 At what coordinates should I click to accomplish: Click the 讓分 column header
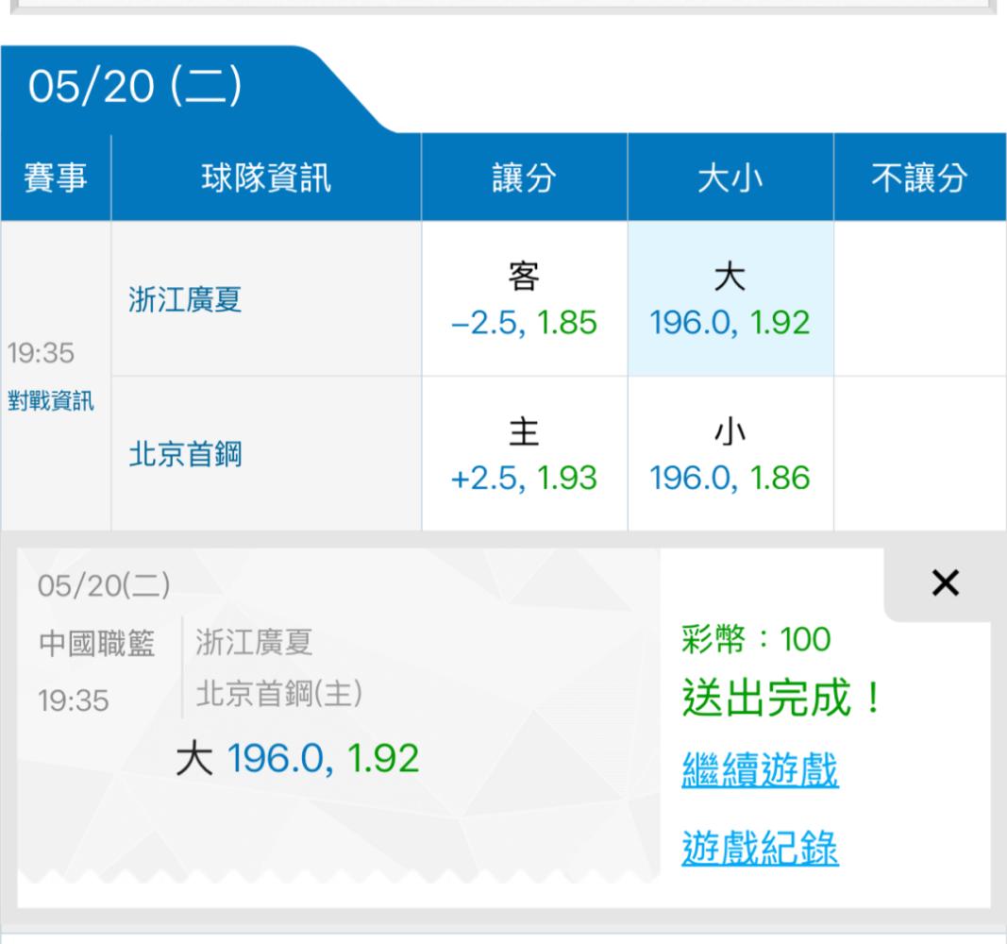[524, 177]
